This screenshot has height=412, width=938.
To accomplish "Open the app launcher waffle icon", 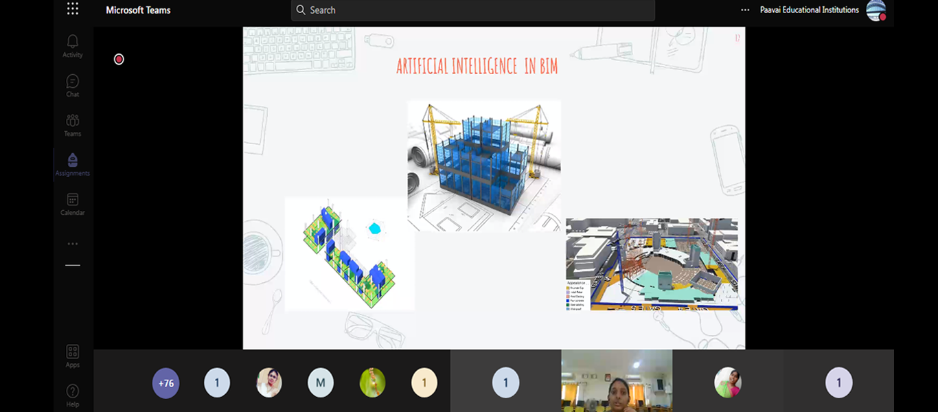I will (73, 10).
